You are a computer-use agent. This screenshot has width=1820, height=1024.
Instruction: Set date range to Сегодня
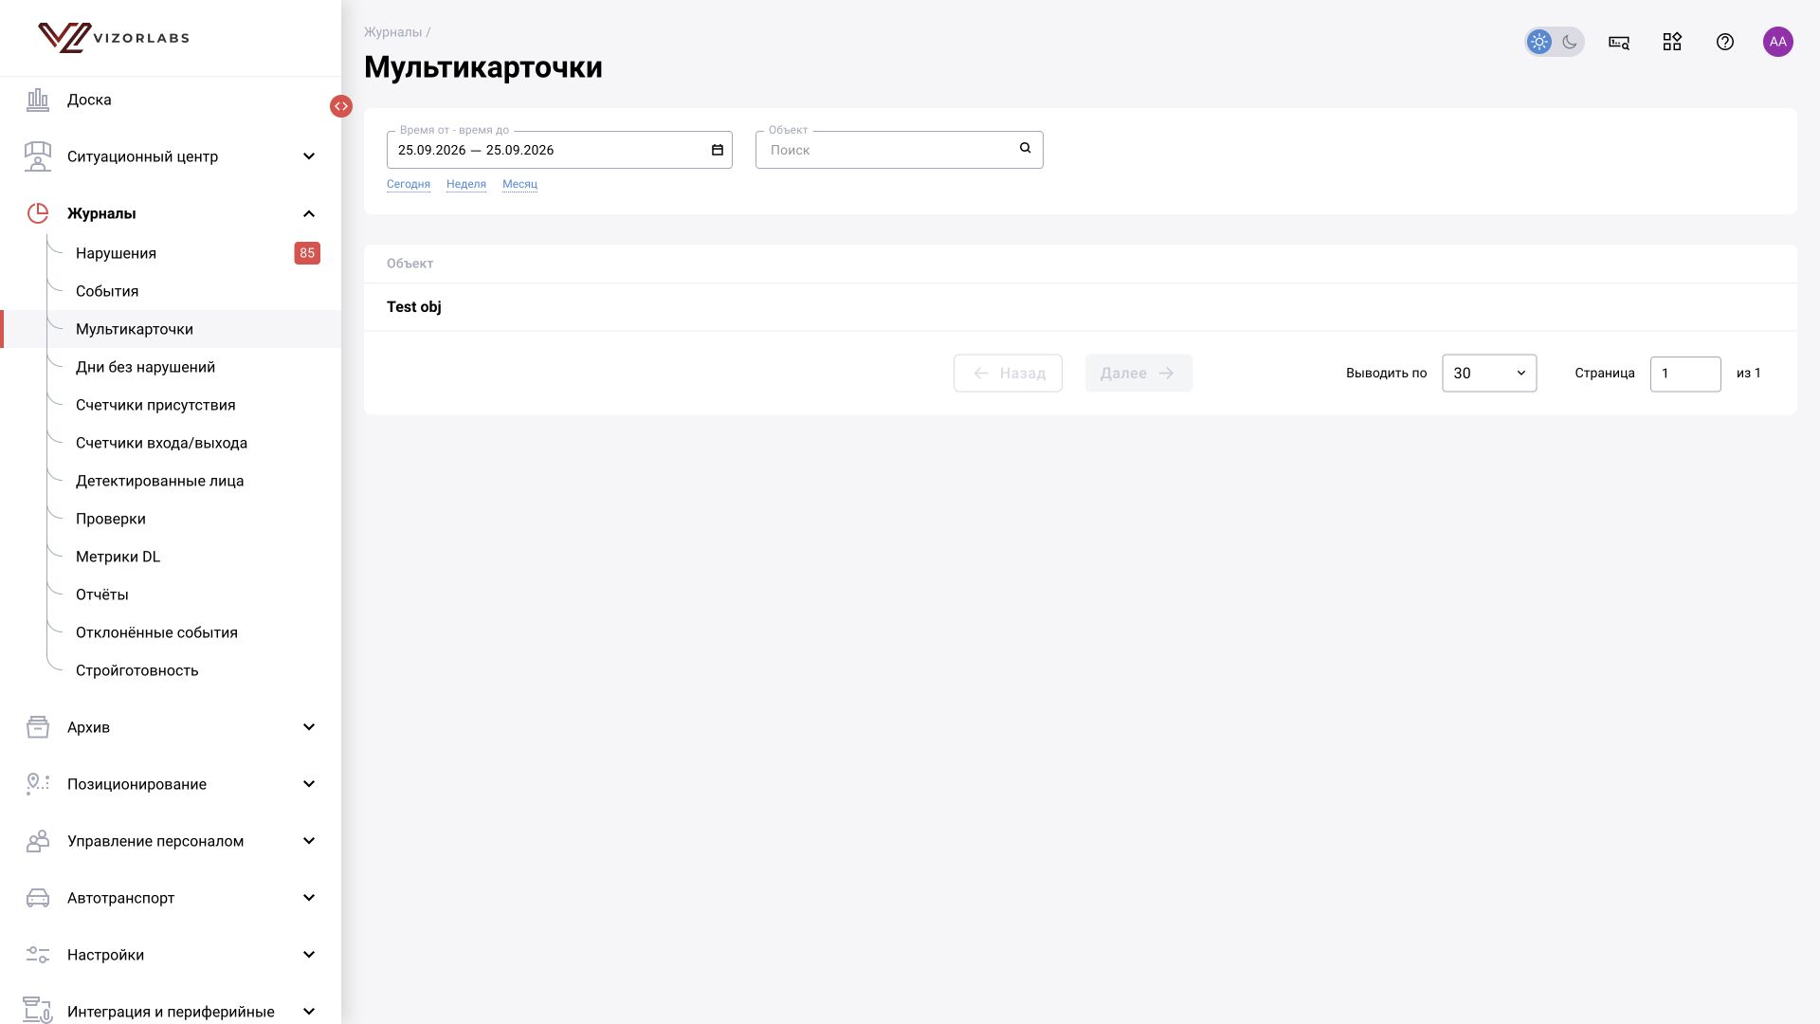click(409, 184)
